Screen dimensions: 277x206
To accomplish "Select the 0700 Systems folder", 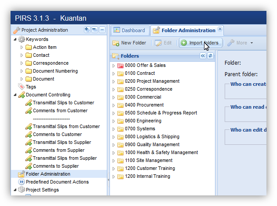I will point(140,129).
